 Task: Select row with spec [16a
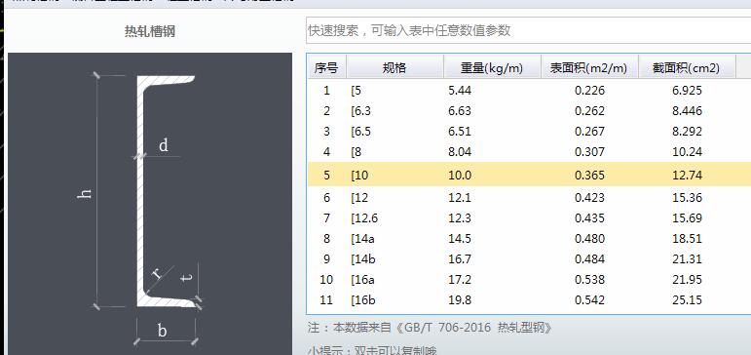(529, 279)
